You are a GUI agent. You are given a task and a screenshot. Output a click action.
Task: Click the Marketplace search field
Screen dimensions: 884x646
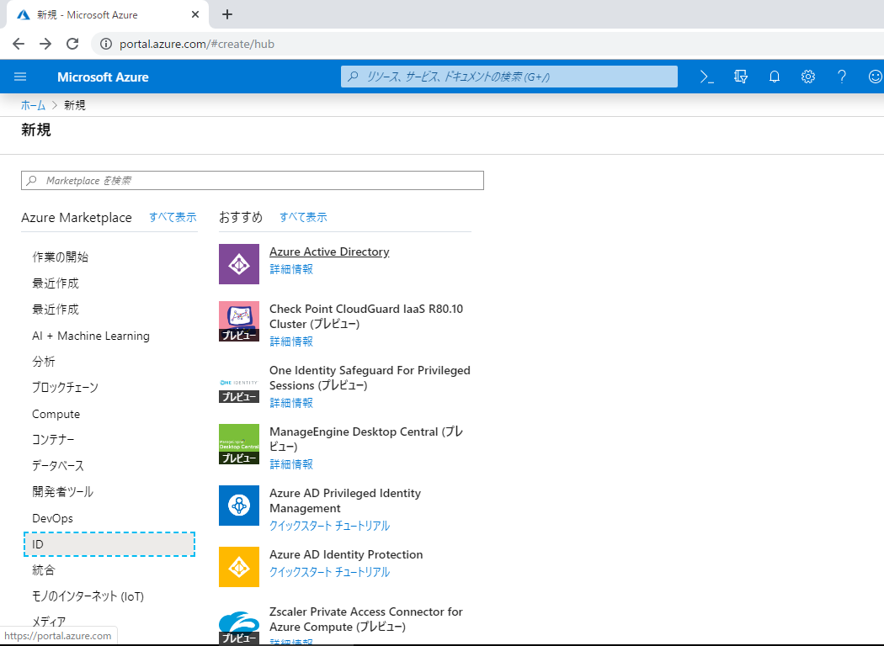pyautogui.click(x=253, y=180)
